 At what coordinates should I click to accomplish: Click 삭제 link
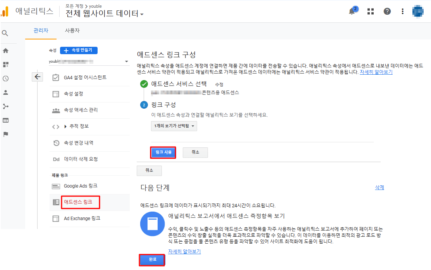pos(379,187)
